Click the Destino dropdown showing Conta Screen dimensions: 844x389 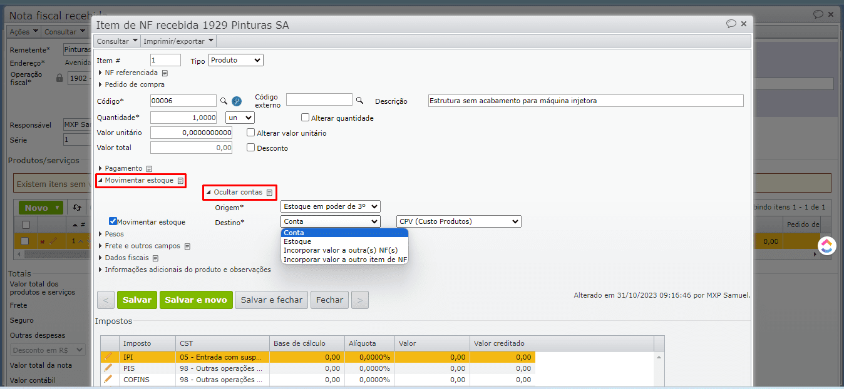(x=331, y=221)
